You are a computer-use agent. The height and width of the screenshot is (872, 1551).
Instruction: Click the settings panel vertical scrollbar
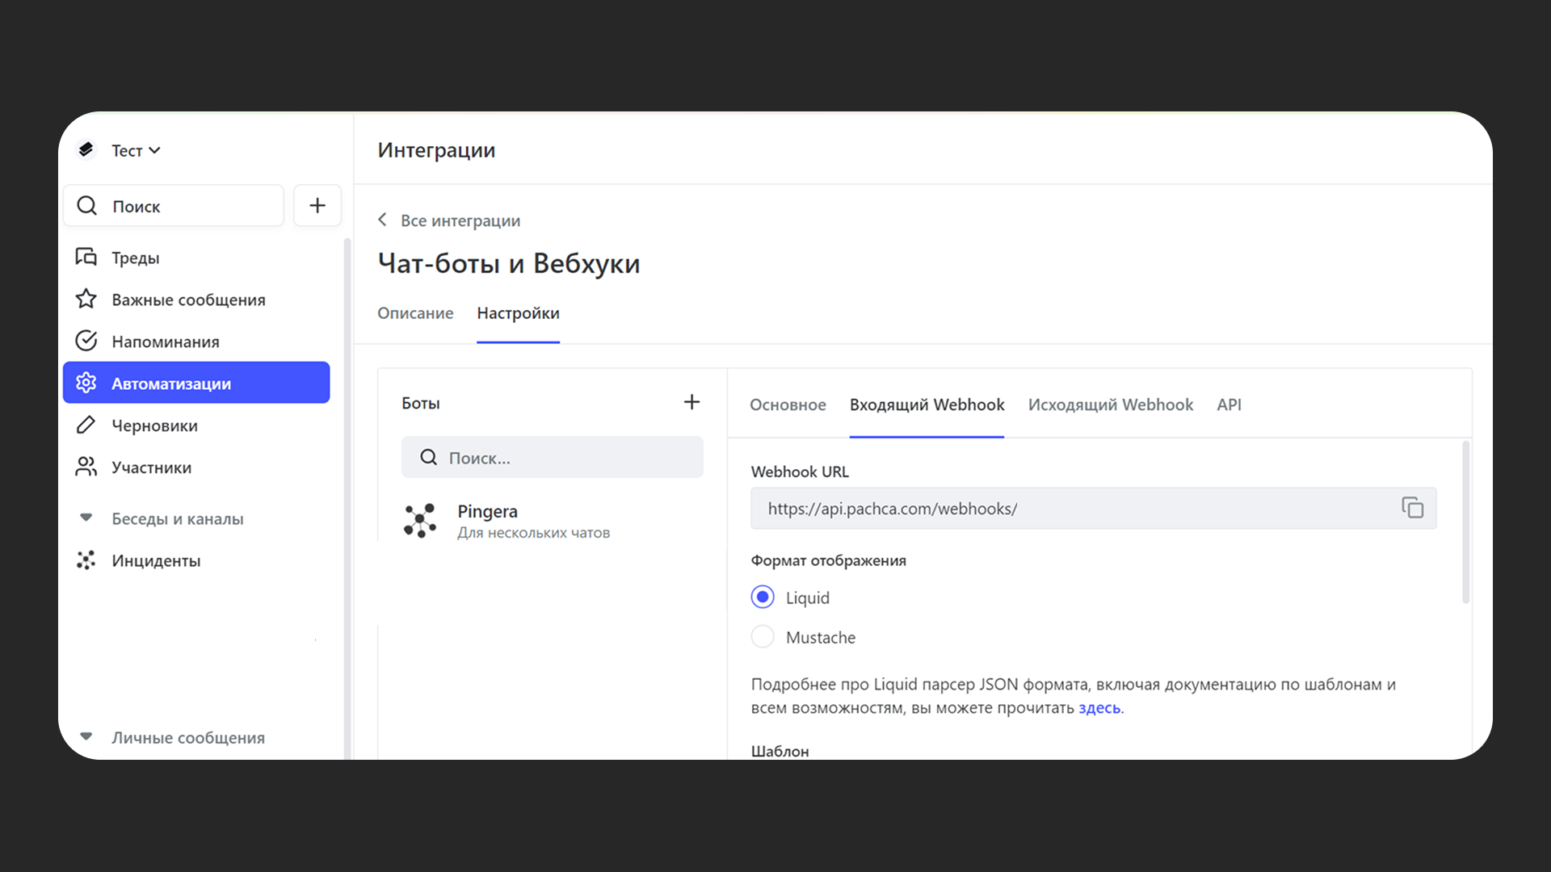click(1465, 522)
